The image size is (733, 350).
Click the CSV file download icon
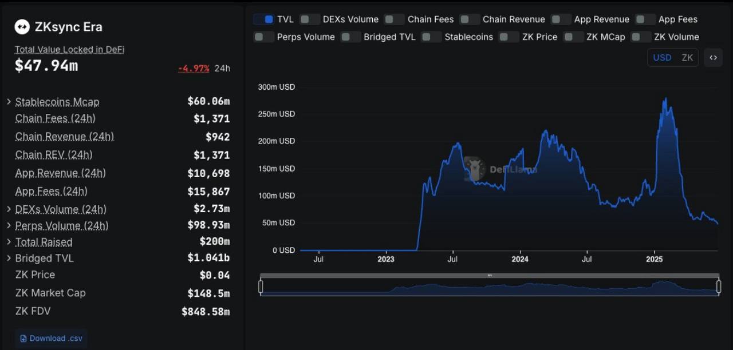pos(23,339)
